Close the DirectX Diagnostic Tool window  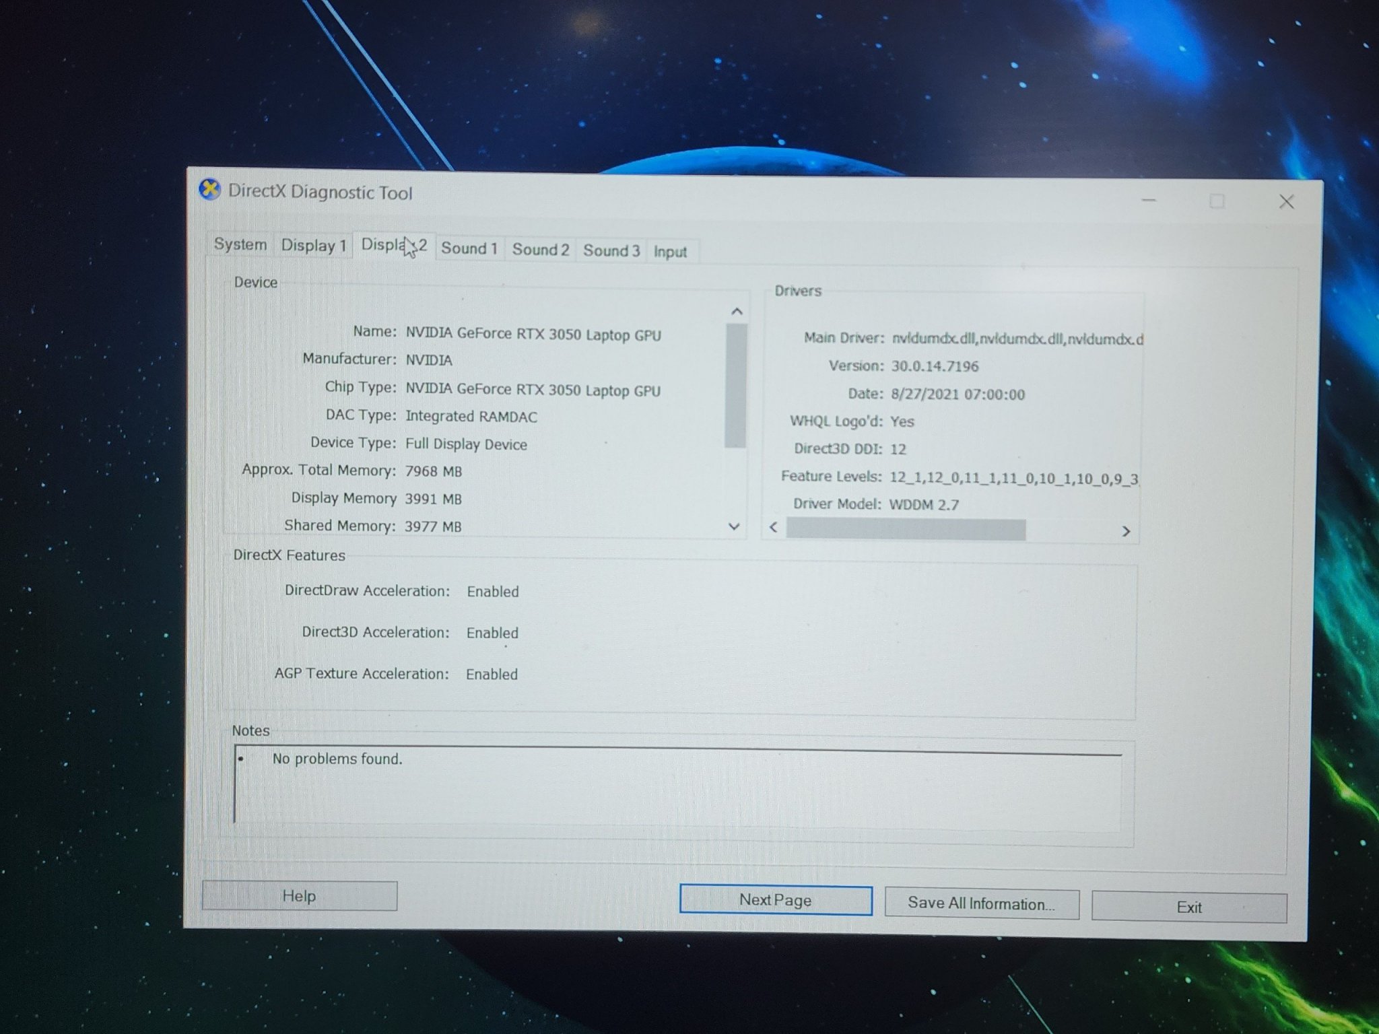pos(1286,202)
